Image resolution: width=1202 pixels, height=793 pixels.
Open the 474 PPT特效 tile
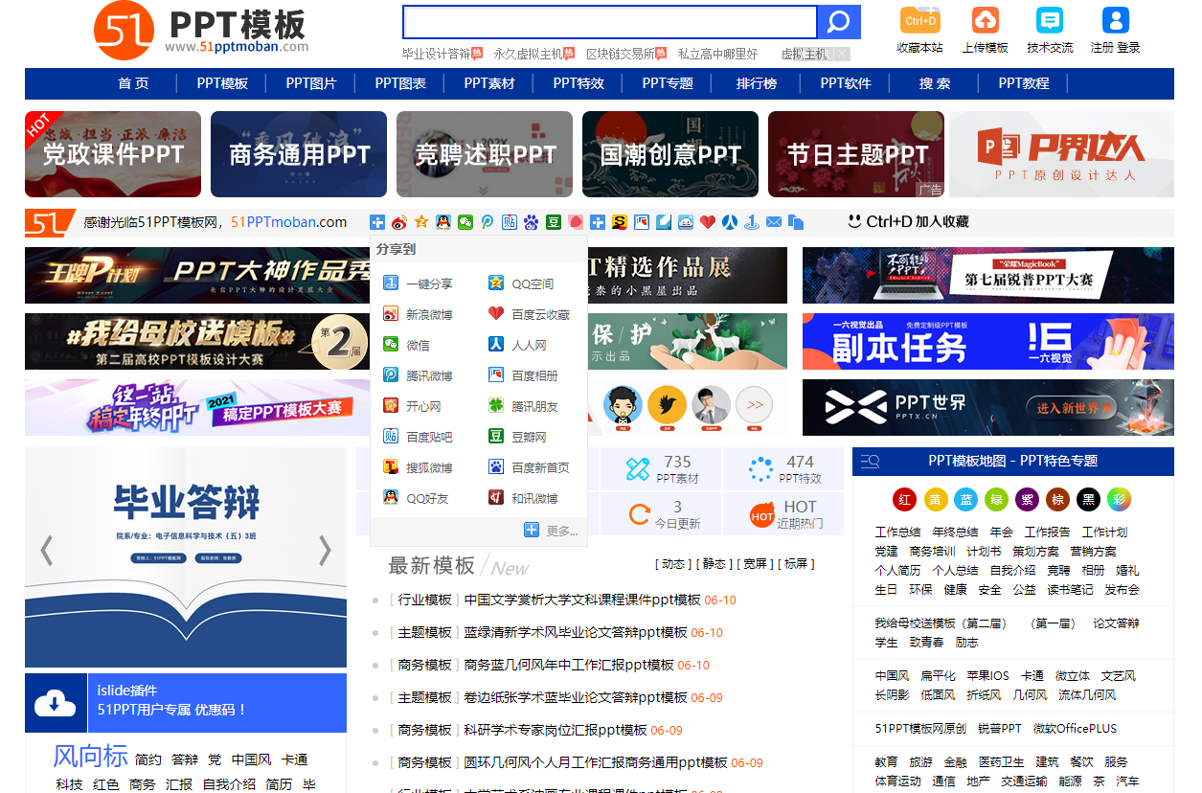pyautogui.click(x=783, y=468)
